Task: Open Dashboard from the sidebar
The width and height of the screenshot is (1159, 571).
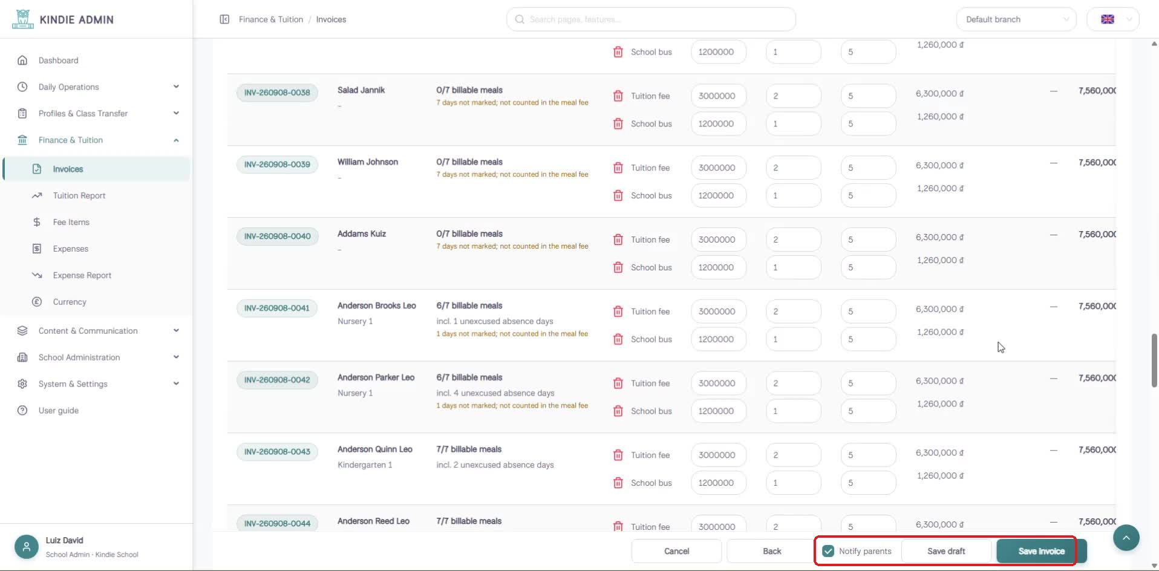Action: [96, 60]
